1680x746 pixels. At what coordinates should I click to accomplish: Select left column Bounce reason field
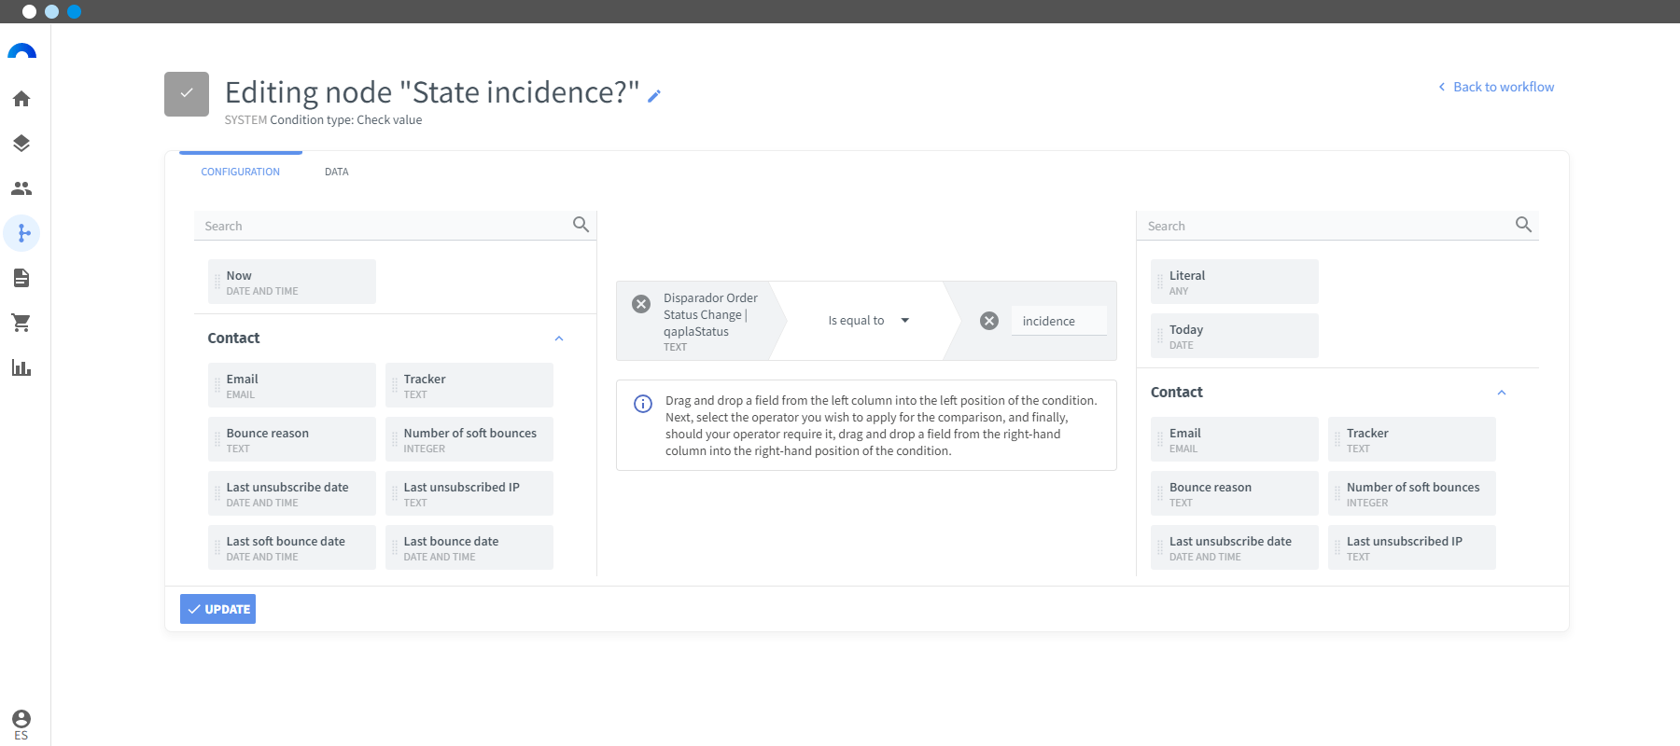(x=292, y=439)
